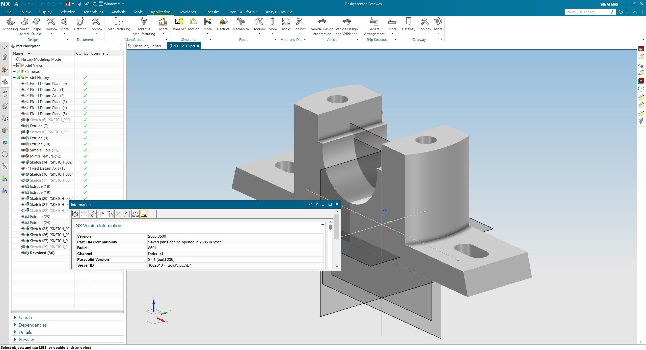Image resolution: width=646 pixels, height=350 pixels.
Task: Launch Additive Manufacturing application
Action: tap(144, 27)
